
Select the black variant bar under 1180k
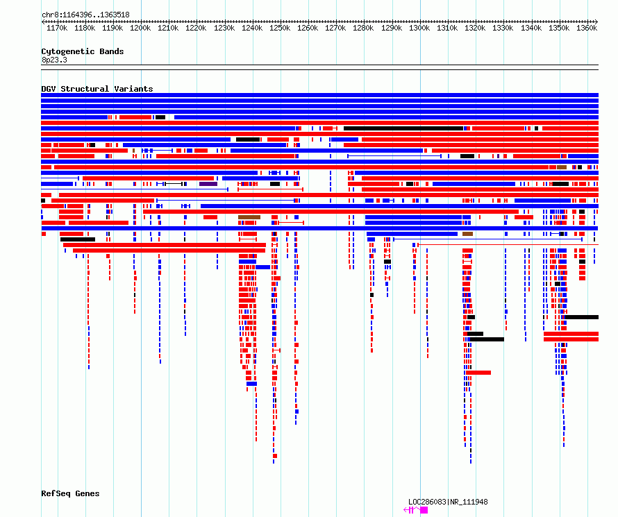click(78, 239)
